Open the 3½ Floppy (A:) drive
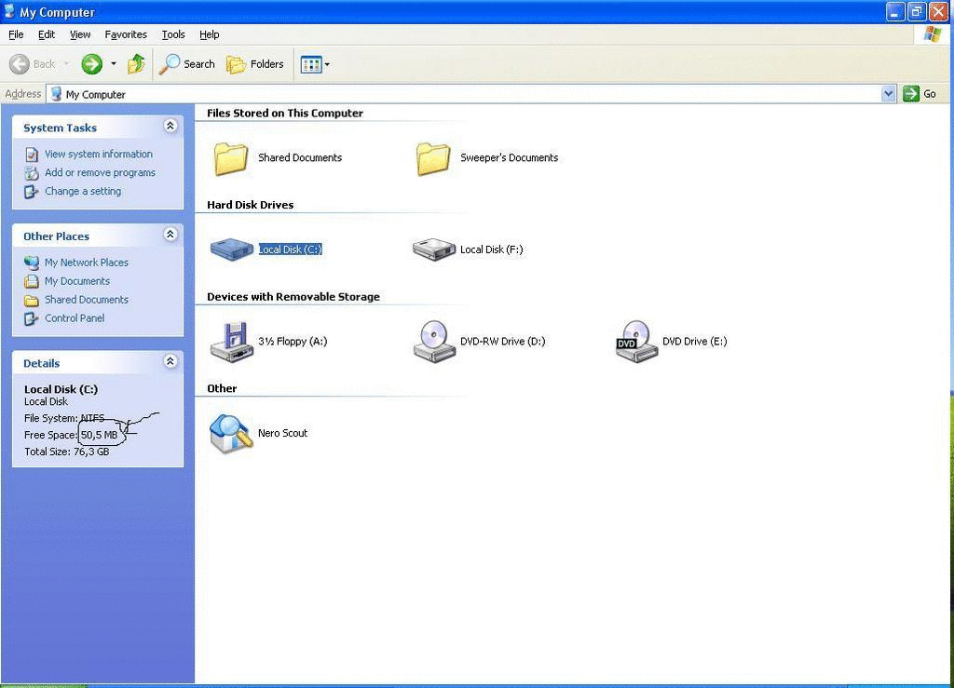Viewport: 954px width, 688px height. point(231,342)
